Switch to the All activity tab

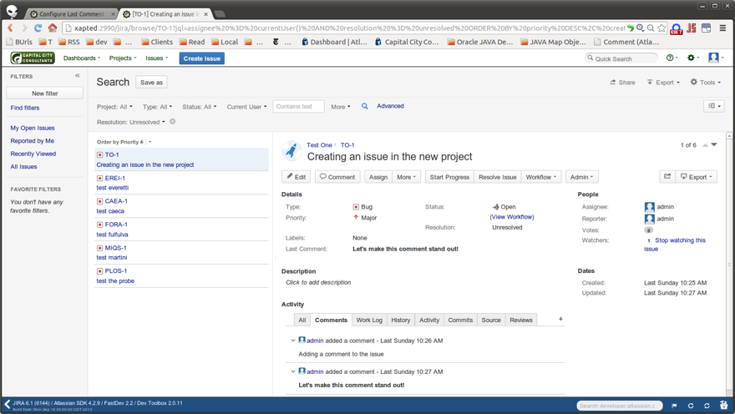(x=302, y=320)
